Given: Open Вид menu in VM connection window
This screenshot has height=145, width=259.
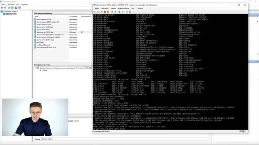Looking at the screenshot, I should pyautogui.click(x=133, y=8).
